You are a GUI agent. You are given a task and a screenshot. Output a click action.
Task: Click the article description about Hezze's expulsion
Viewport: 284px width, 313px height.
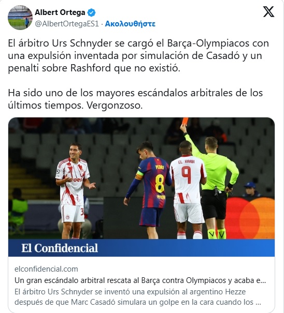138,297
